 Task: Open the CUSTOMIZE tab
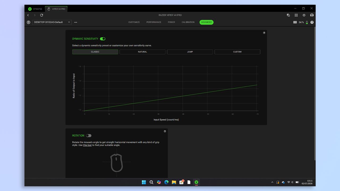pos(134,22)
